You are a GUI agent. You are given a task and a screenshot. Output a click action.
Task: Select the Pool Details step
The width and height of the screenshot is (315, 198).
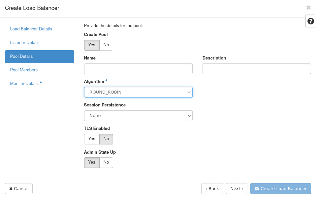40,57
